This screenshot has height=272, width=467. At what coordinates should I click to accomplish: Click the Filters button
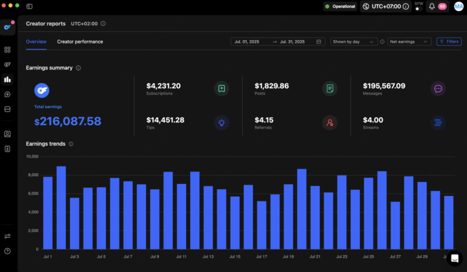(x=449, y=41)
